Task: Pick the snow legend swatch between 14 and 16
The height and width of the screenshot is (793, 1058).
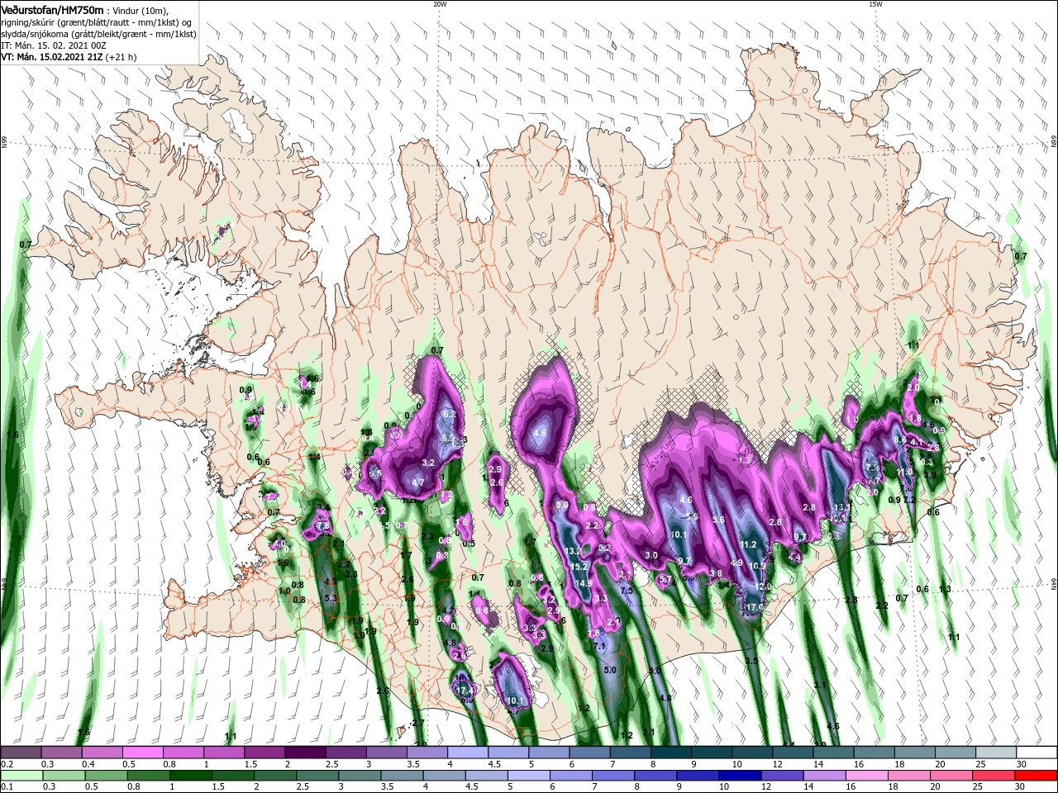Action: pos(834,753)
